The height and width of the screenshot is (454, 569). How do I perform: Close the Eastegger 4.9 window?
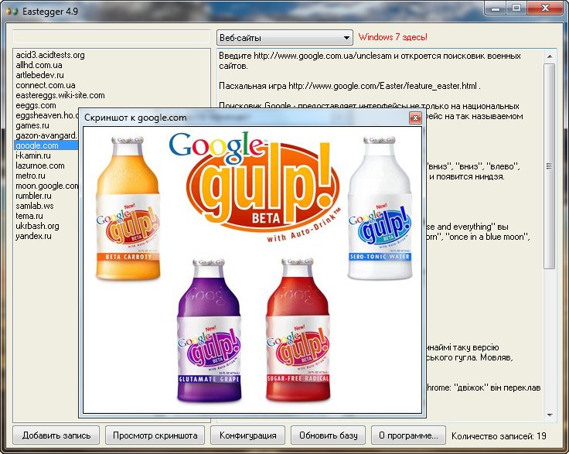point(545,8)
